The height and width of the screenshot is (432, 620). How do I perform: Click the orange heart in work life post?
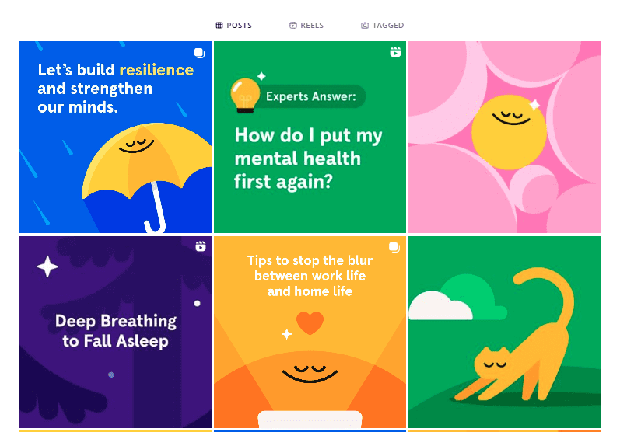[310, 322]
